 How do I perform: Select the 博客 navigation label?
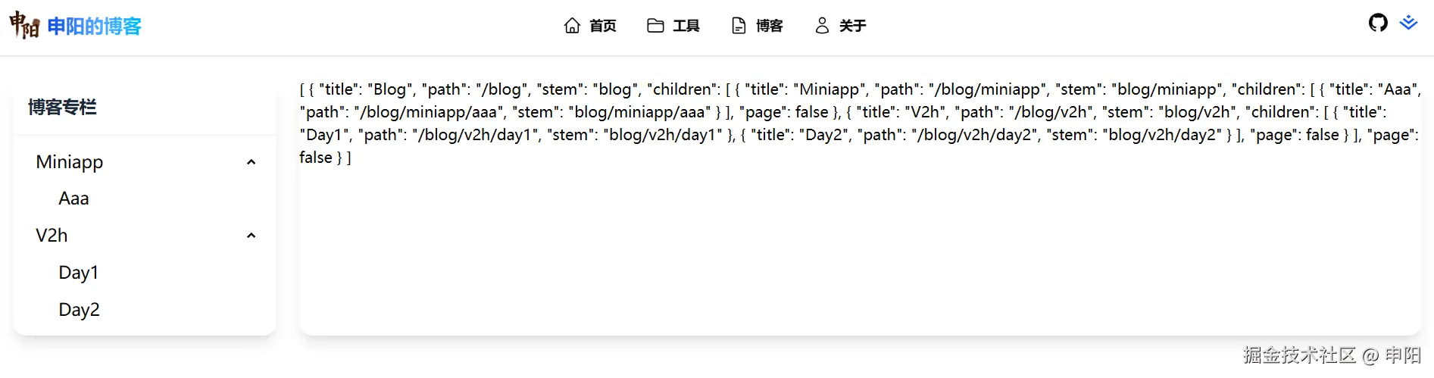pyautogui.click(x=770, y=26)
